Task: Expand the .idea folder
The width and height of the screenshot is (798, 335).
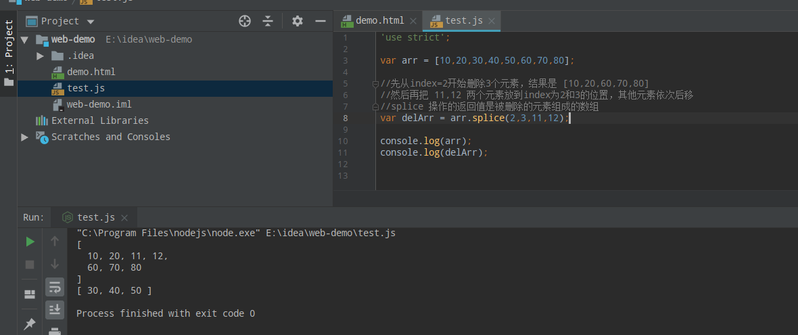Action: point(40,56)
